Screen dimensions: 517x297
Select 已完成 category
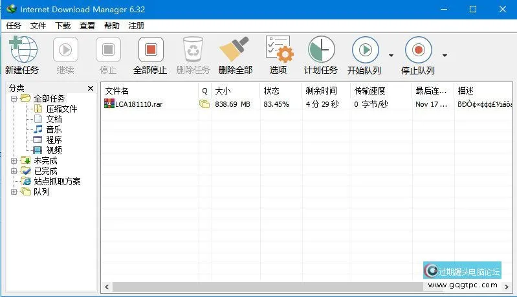click(45, 171)
